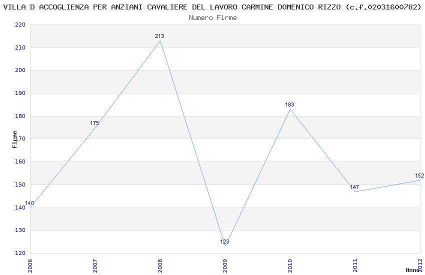Click the 'Anno' x-axis title
The image size is (425, 275).
pos(412,270)
